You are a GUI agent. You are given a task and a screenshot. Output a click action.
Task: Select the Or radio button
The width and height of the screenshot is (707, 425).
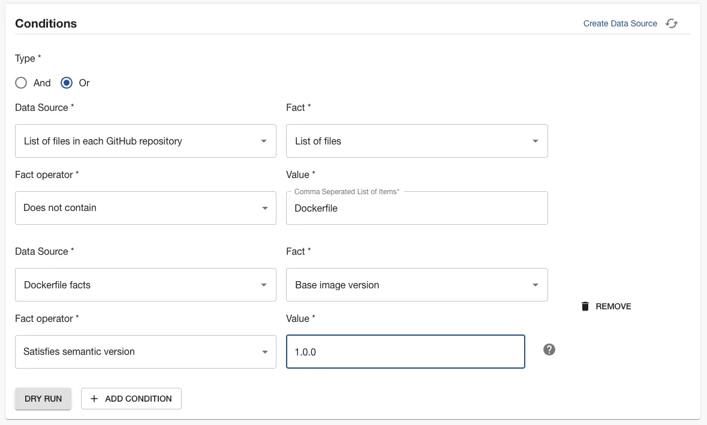point(67,83)
